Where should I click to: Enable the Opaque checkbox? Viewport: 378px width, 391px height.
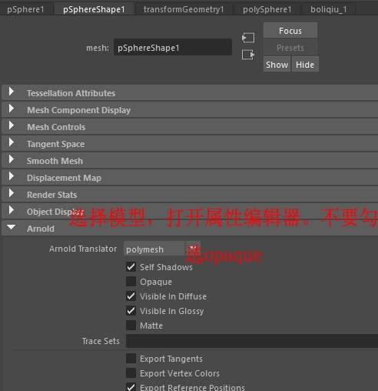point(131,282)
